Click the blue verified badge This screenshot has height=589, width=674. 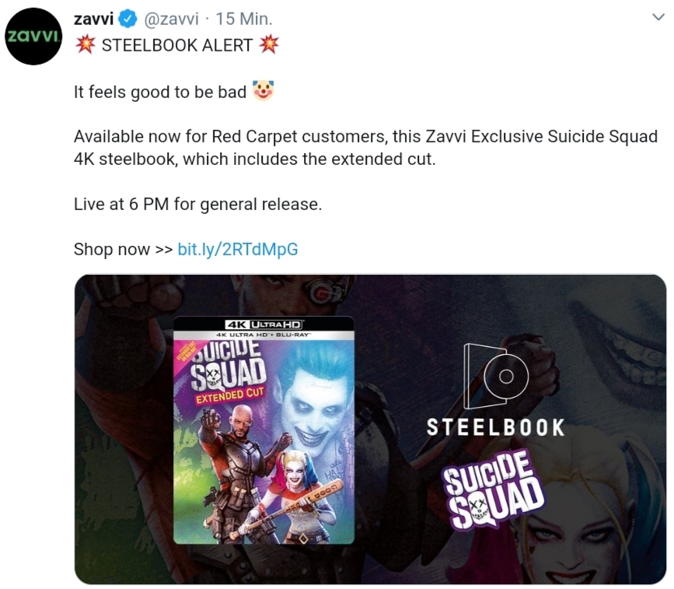127,19
